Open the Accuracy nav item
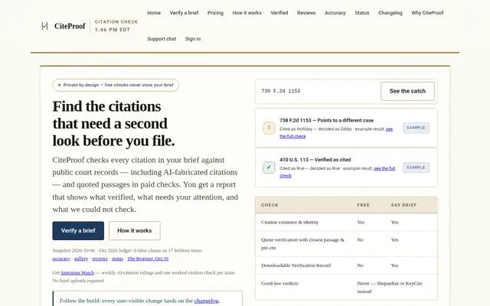Screen dimensions: 490x306 click(x=335, y=13)
